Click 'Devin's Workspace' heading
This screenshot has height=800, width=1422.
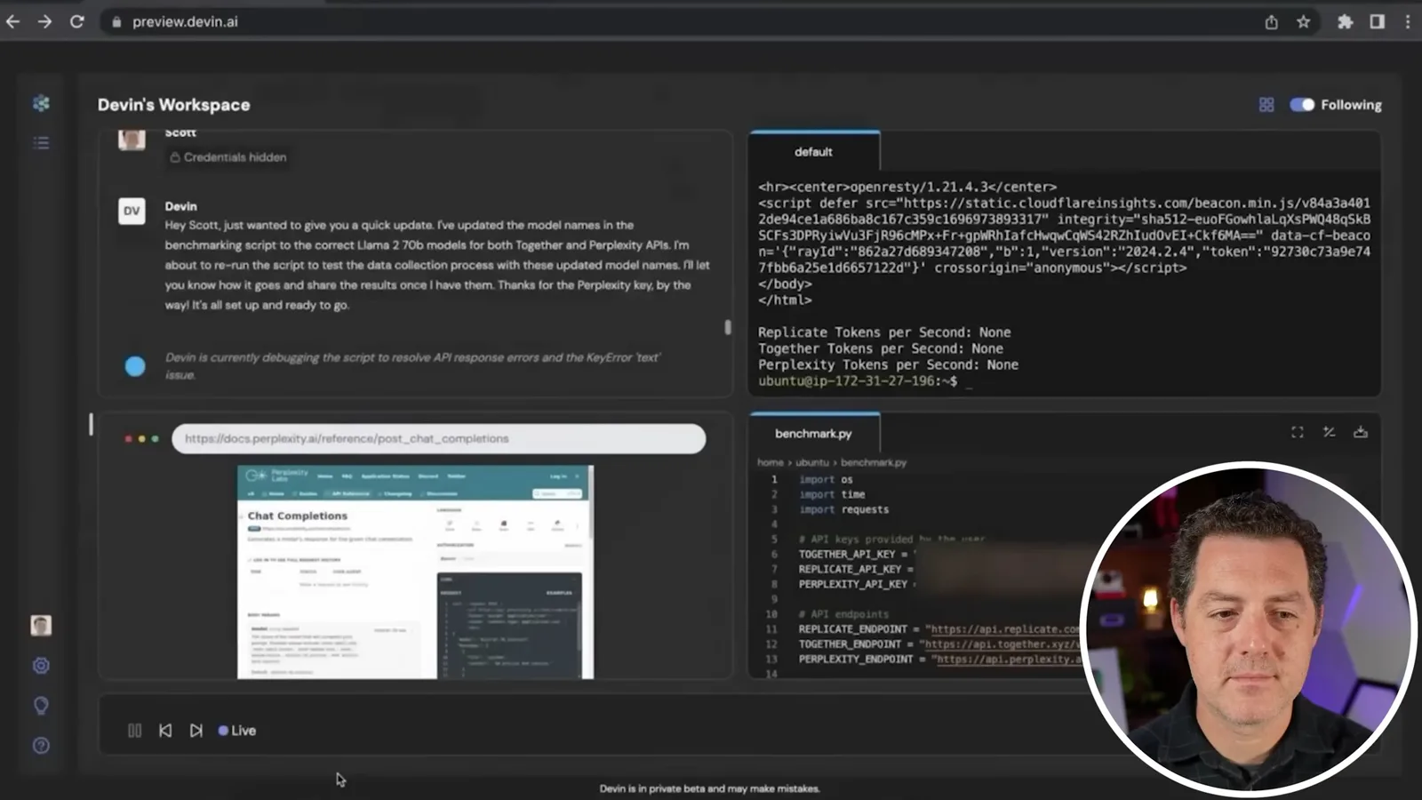[x=174, y=105]
